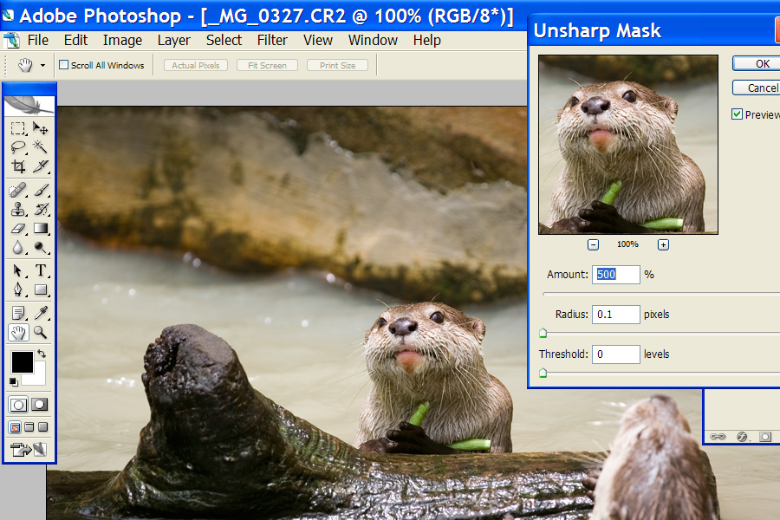
Task: Open the Filter menu
Action: click(272, 40)
